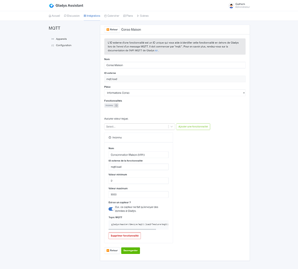Open the Plans tab
Image resolution: width=298 pixels, height=269 pixels.
[128, 16]
